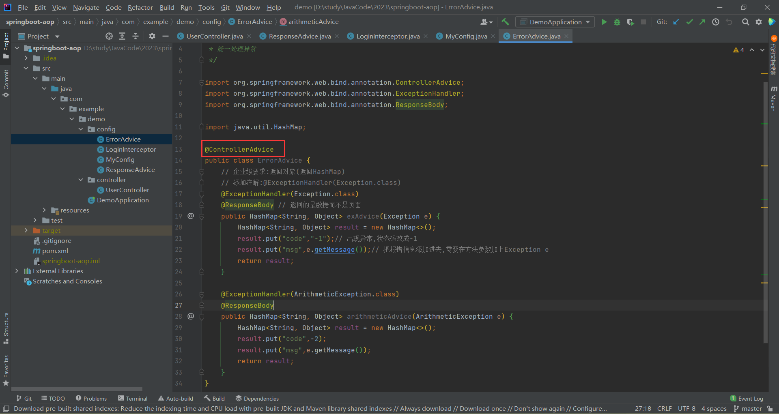This screenshot has height=414, width=779.
Task: Open Maven tool window on right edge
Action: 773,99
